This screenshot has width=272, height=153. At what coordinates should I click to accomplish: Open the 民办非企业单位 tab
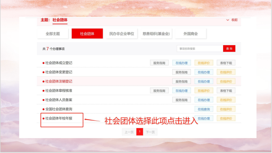122,34
